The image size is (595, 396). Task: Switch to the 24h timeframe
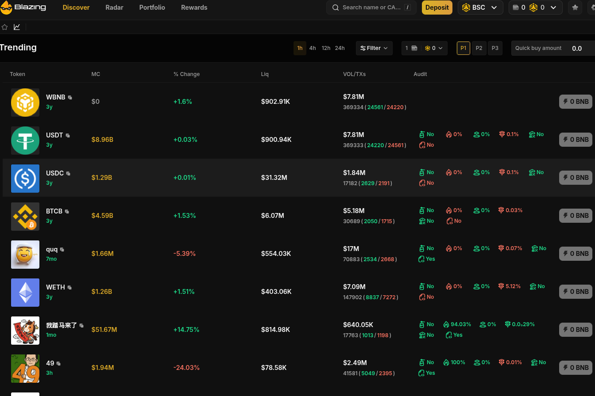(x=340, y=48)
